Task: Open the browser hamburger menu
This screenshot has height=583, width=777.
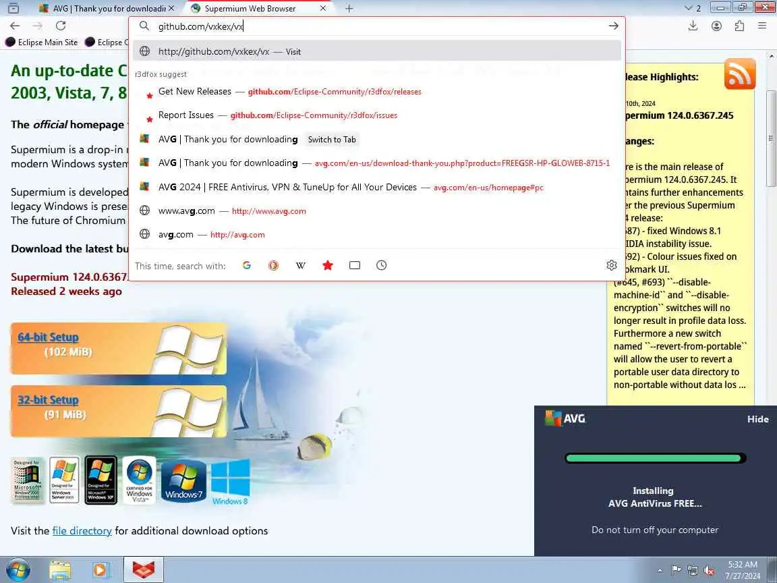Action: coord(762,26)
